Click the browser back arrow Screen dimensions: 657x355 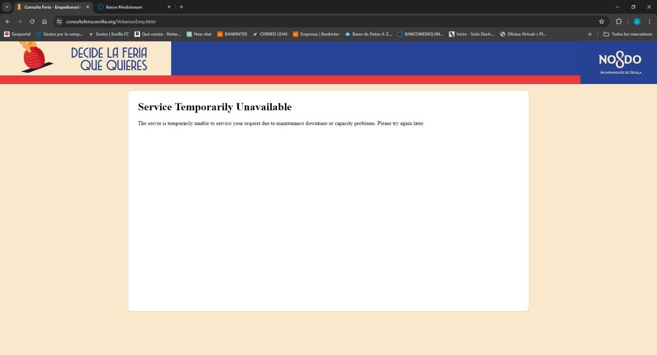pos(7,22)
